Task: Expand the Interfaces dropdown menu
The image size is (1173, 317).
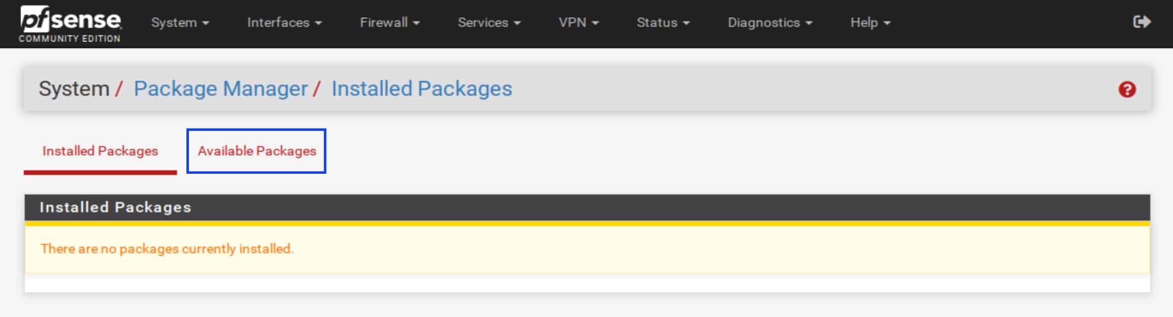Action: pyautogui.click(x=284, y=23)
